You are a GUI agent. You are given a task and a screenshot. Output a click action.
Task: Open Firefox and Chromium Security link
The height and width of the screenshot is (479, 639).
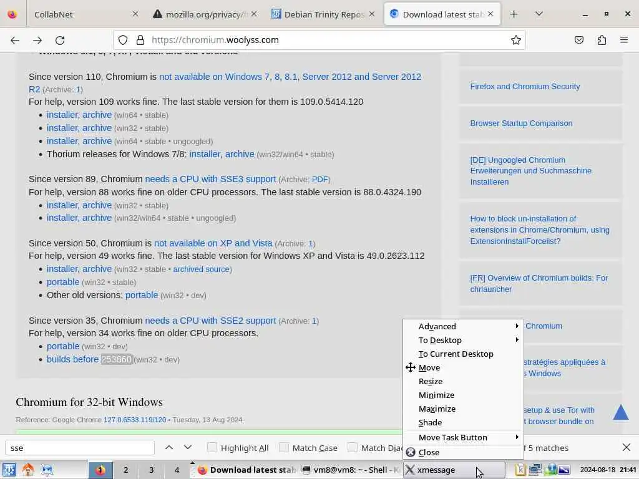point(525,86)
